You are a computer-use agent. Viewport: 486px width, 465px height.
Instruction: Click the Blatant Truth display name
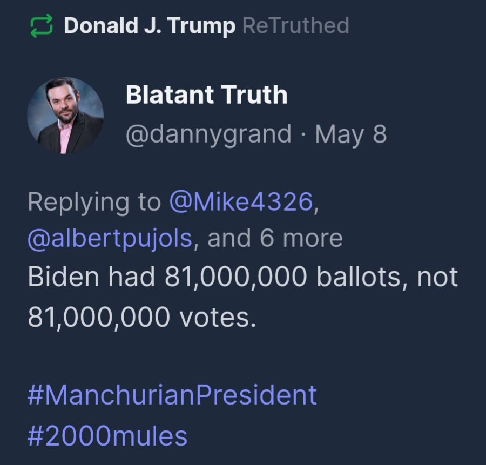(206, 95)
